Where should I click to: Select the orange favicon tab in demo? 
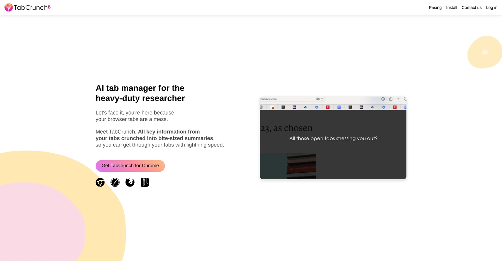click(273, 107)
